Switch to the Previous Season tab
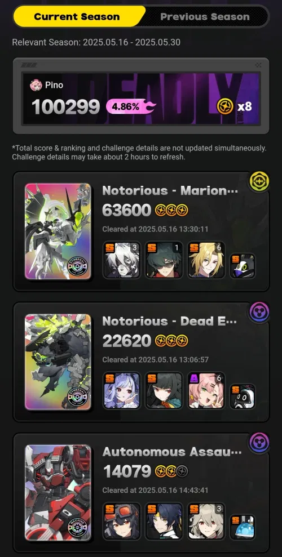The height and width of the screenshot is (557, 282). click(x=205, y=17)
